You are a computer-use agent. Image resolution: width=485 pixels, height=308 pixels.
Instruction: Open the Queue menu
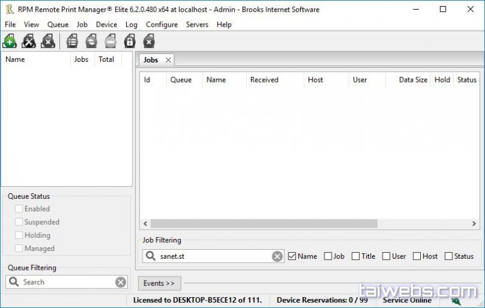(x=58, y=25)
